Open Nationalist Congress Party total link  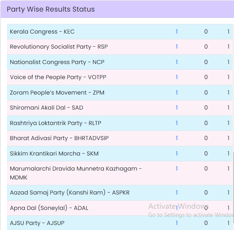pos(229,62)
